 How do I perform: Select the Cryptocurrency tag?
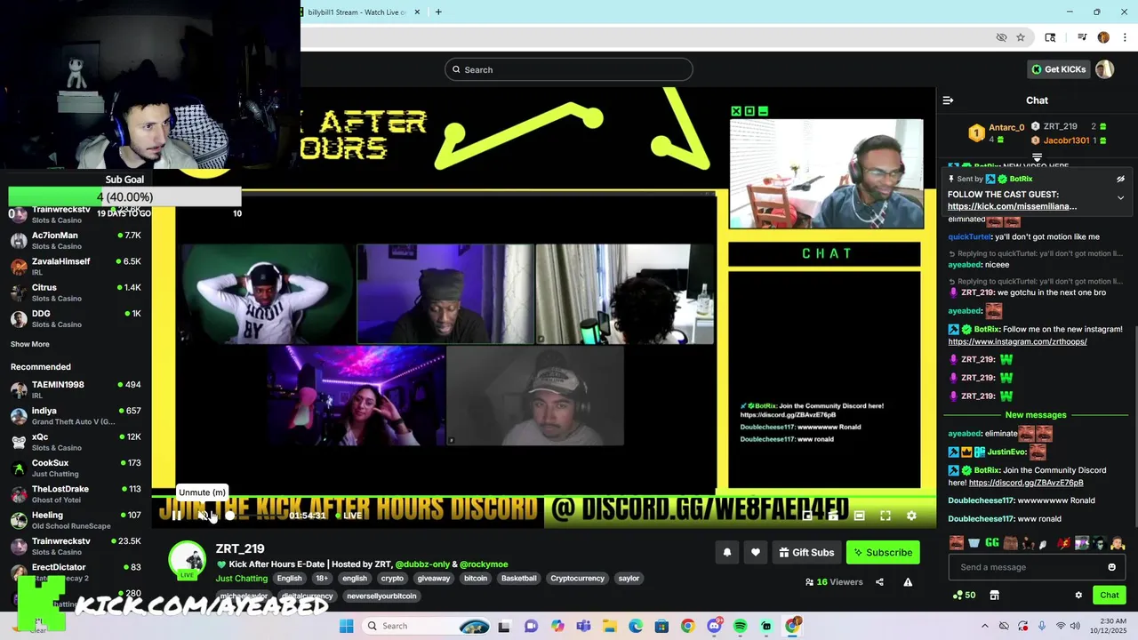click(x=577, y=579)
